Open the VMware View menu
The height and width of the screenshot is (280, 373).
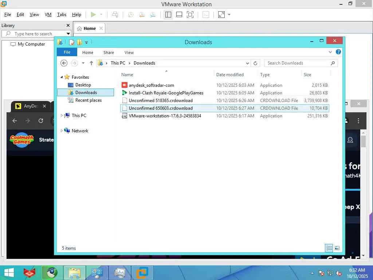(x=34, y=15)
